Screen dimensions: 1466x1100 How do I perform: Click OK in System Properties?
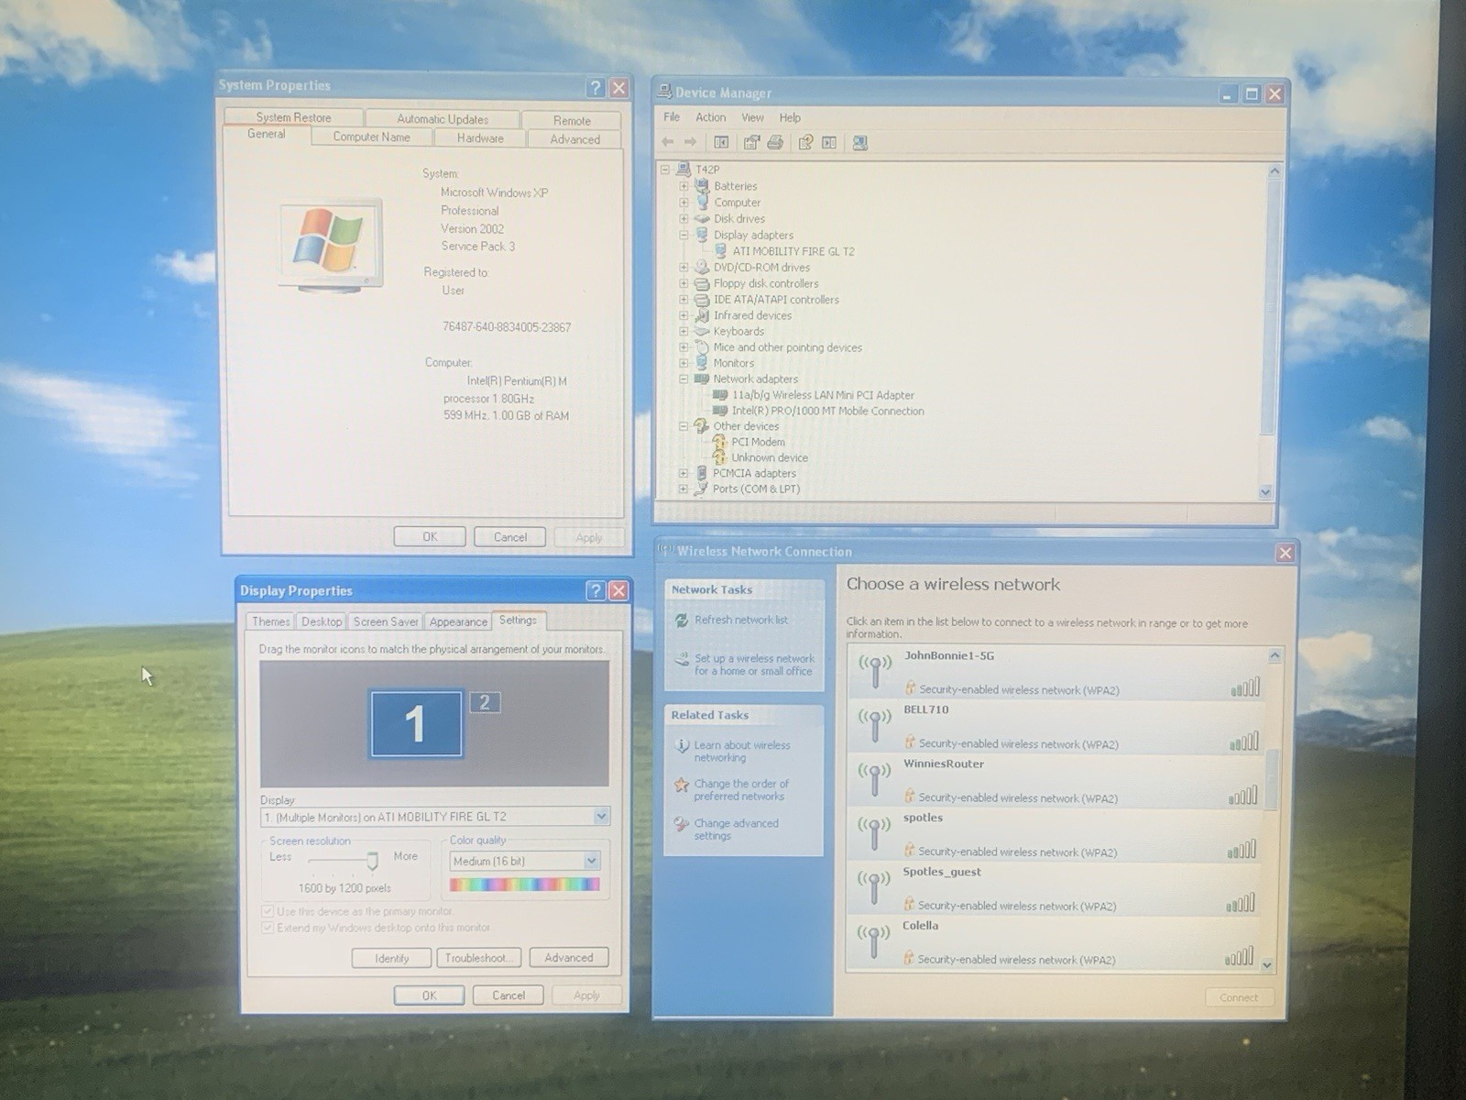click(x=430, y=537)
